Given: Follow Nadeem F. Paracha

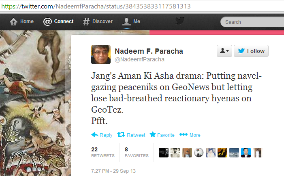Looking at the screenshot, I should tap(251, 51).
